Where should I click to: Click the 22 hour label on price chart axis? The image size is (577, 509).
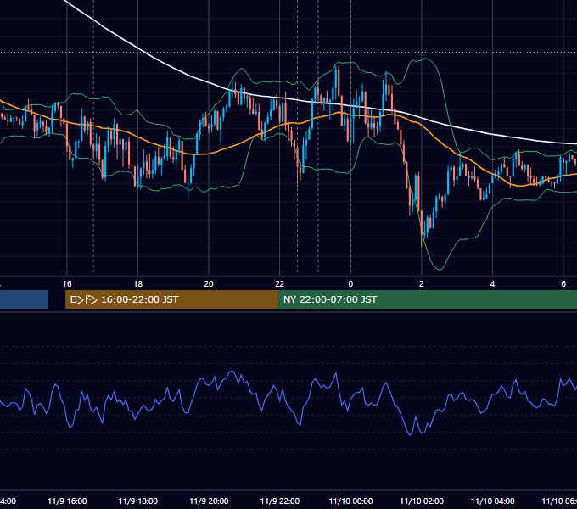click(x=280, y=284)
